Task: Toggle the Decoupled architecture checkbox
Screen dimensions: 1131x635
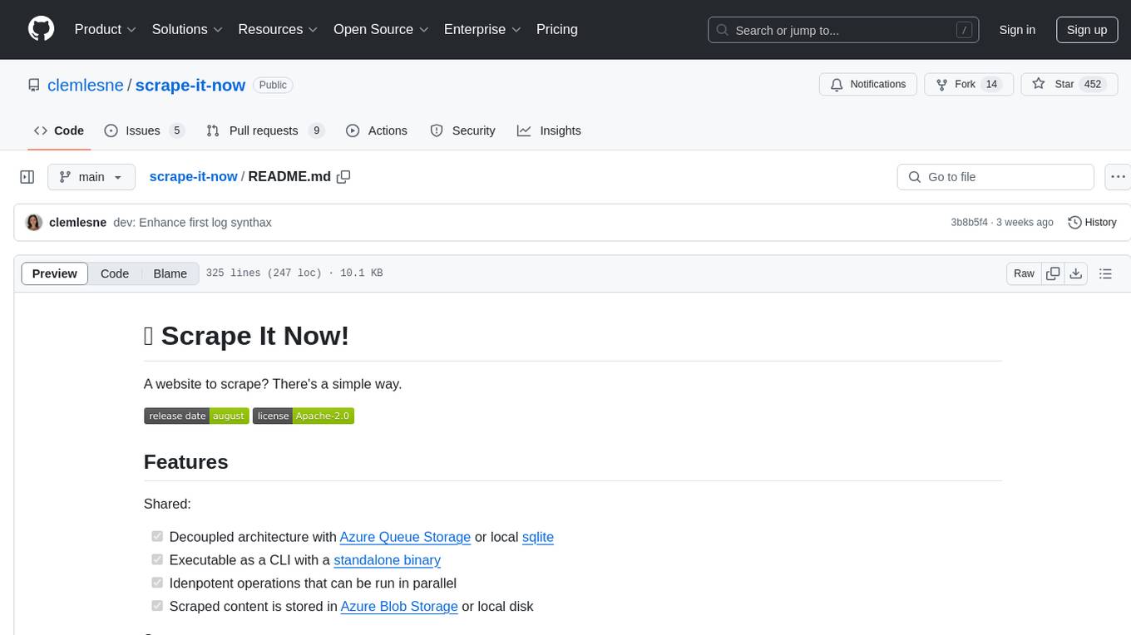Action: tap(157, 537)
